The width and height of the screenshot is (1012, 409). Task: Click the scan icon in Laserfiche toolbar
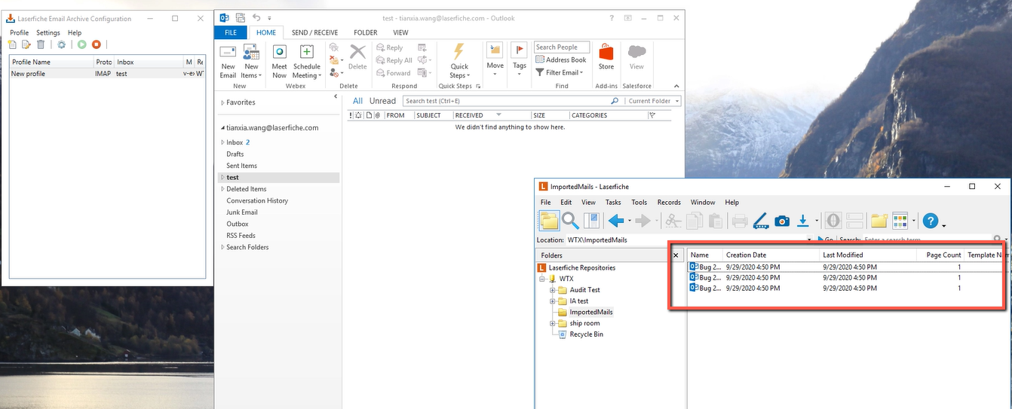[x=760, y=220]
